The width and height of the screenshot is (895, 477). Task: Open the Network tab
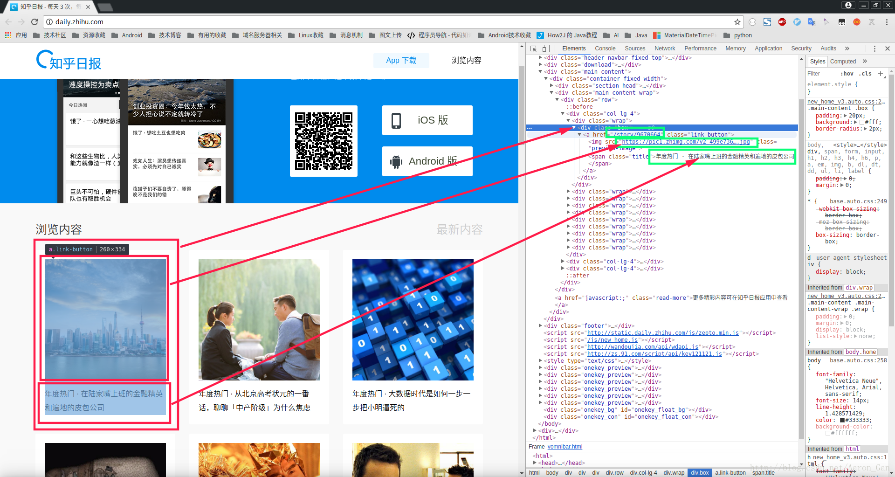(665, 48)
